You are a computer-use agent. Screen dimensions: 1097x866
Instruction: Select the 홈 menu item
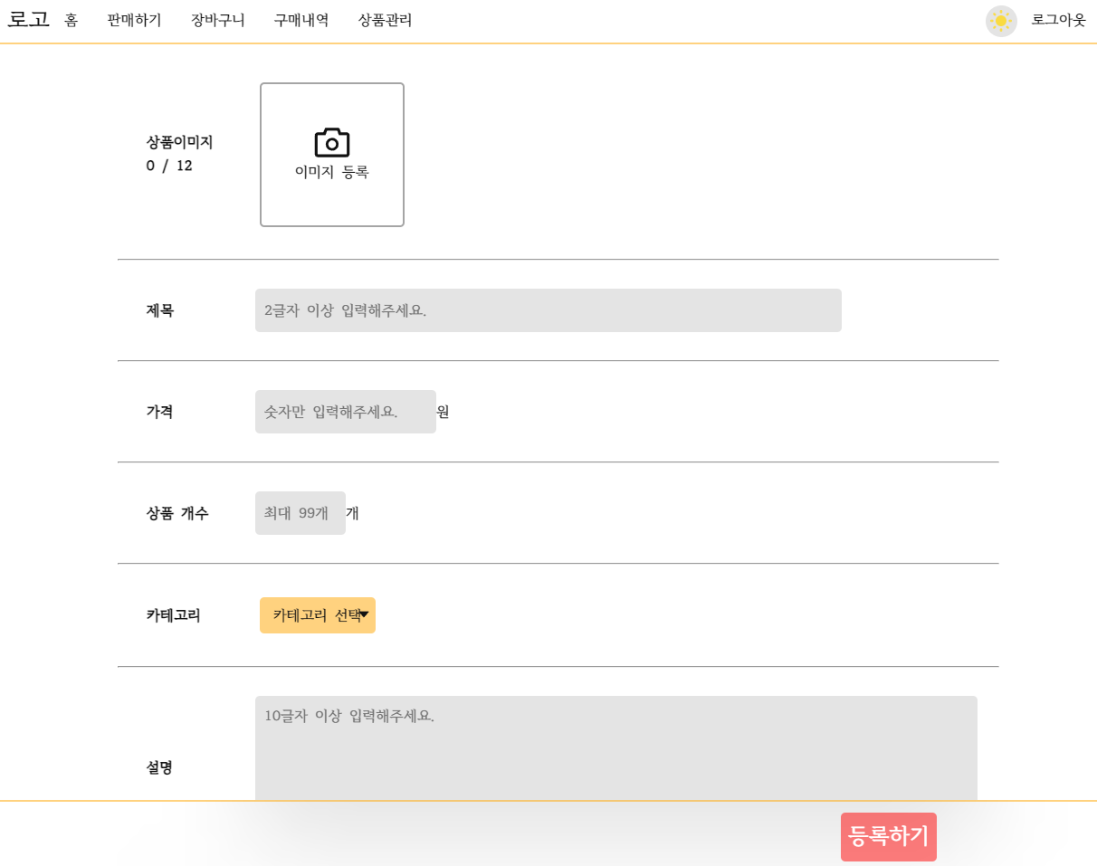[72, 21]
